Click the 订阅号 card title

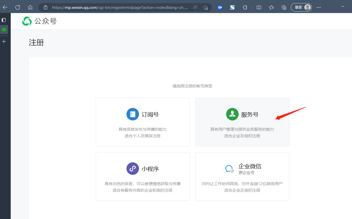click(150, 114)
